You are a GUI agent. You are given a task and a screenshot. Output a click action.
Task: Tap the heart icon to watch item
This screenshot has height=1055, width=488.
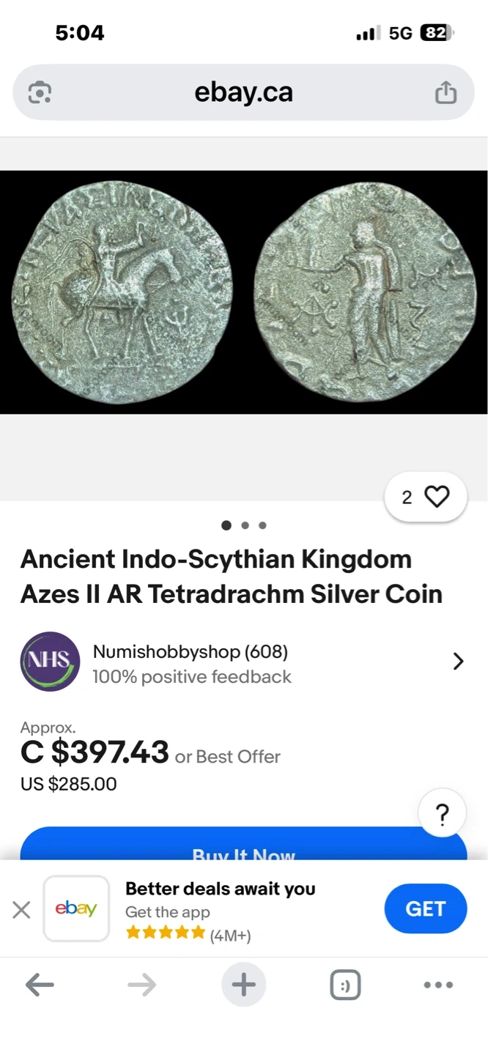(437, 497)
